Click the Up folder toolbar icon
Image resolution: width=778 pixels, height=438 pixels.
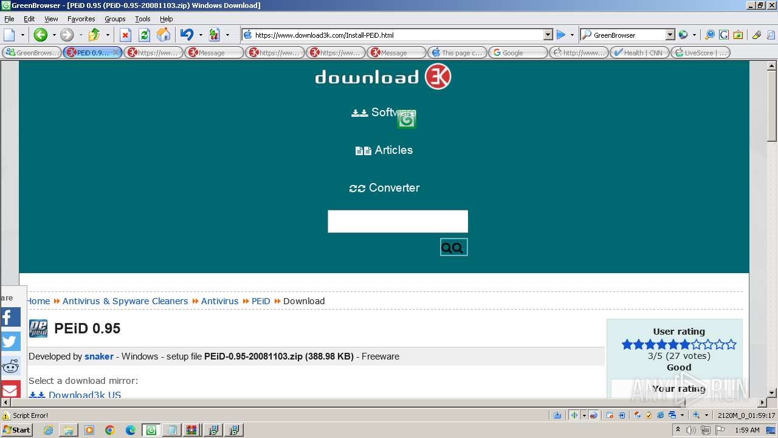[94, 35]
